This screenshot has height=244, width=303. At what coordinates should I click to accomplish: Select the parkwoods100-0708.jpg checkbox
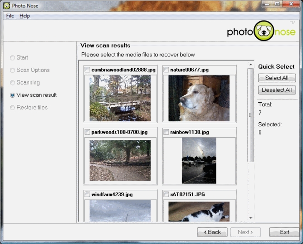point(87,132)
